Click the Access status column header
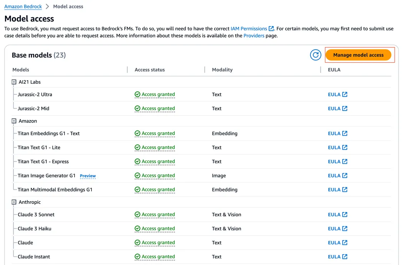This screenshot has height=265, width=402. 150,70
